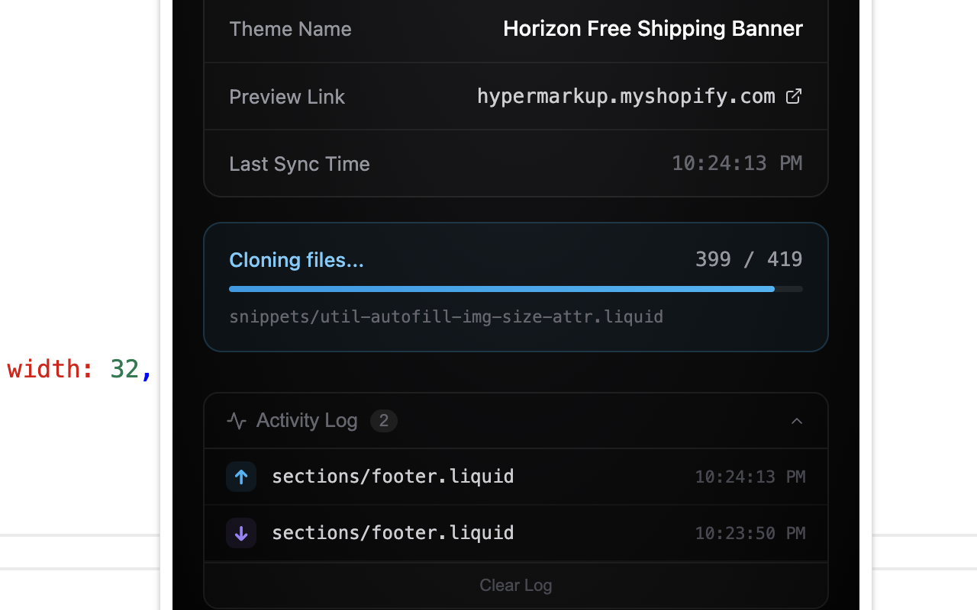Collapse the Activity Log with the chevron
977x610 pixels.
tap(797, 421)
